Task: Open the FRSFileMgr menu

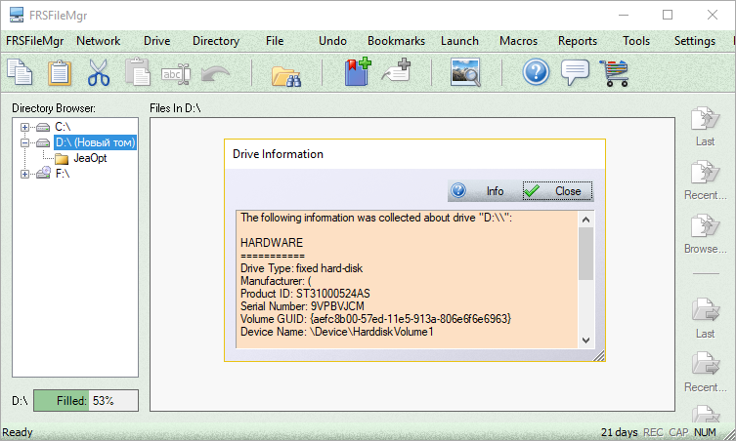Action: click(x=35, y=41)
